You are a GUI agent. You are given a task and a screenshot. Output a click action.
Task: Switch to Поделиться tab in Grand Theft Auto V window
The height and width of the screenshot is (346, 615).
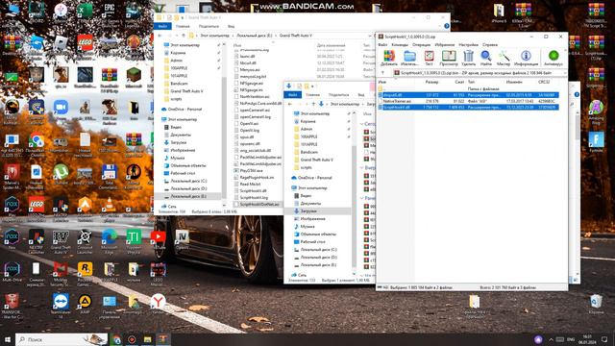tap(209, 26)
